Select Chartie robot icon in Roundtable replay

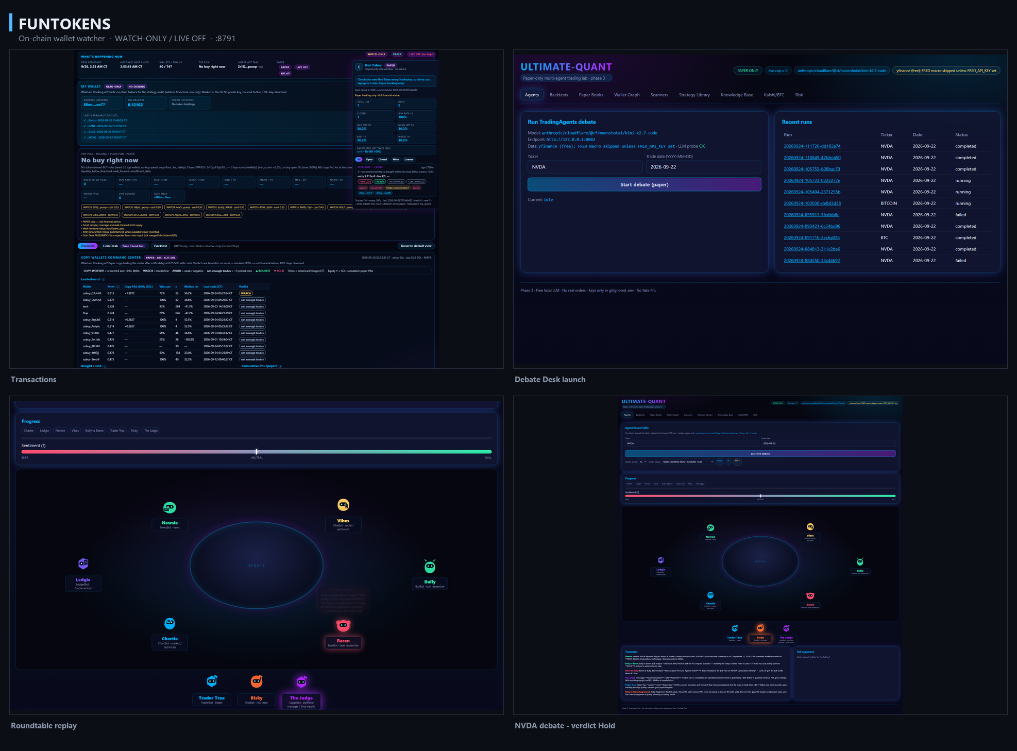click(x=169, y=623)
